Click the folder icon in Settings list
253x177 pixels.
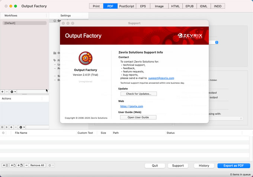[55, 53]
